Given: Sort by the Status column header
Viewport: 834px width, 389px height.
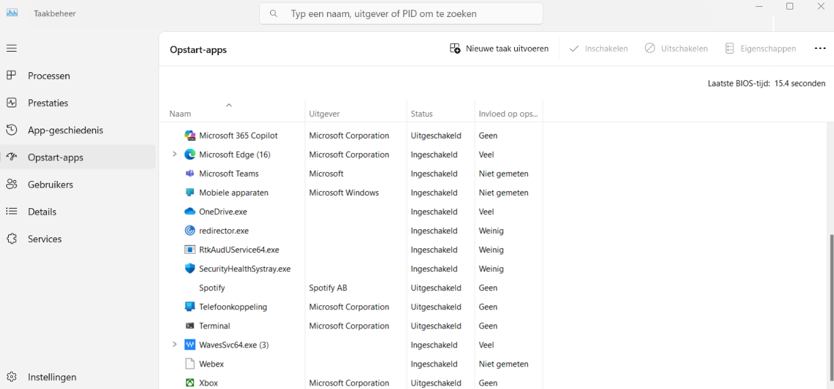Looking at the screenshot, I should [422, 114].
